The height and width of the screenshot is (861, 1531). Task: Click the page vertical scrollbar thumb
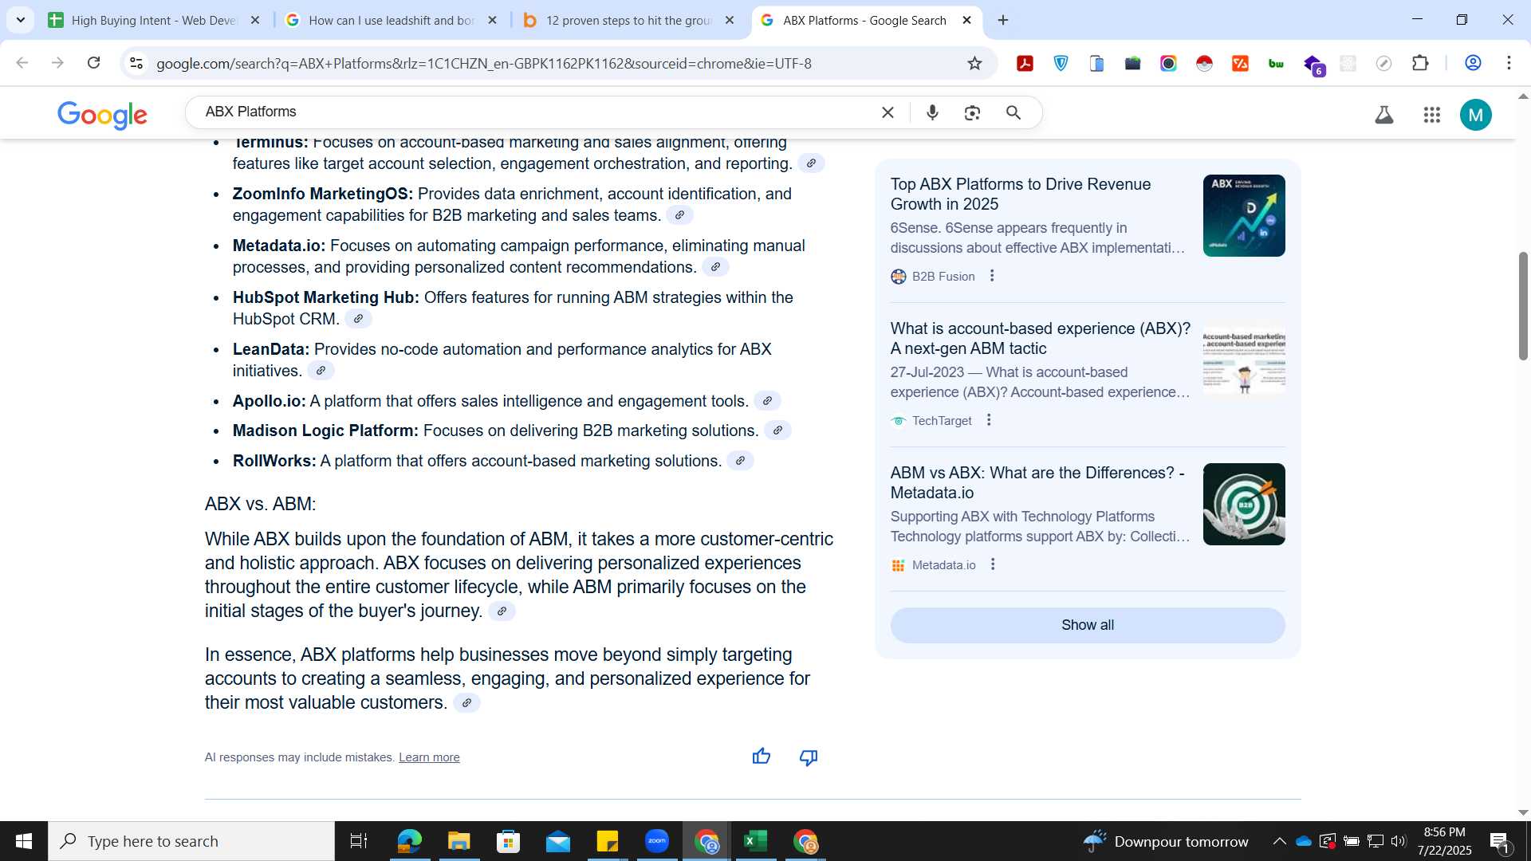[1523, 306]
